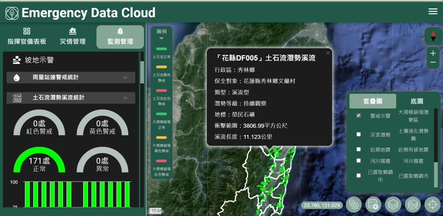The image size is (443, 216).
Task: Click the hide-layers crossed stack icon
Action: (x=413, y=204)
